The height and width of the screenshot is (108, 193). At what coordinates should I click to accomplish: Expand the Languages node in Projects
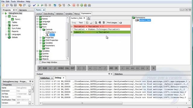click(x=6, y=34)
